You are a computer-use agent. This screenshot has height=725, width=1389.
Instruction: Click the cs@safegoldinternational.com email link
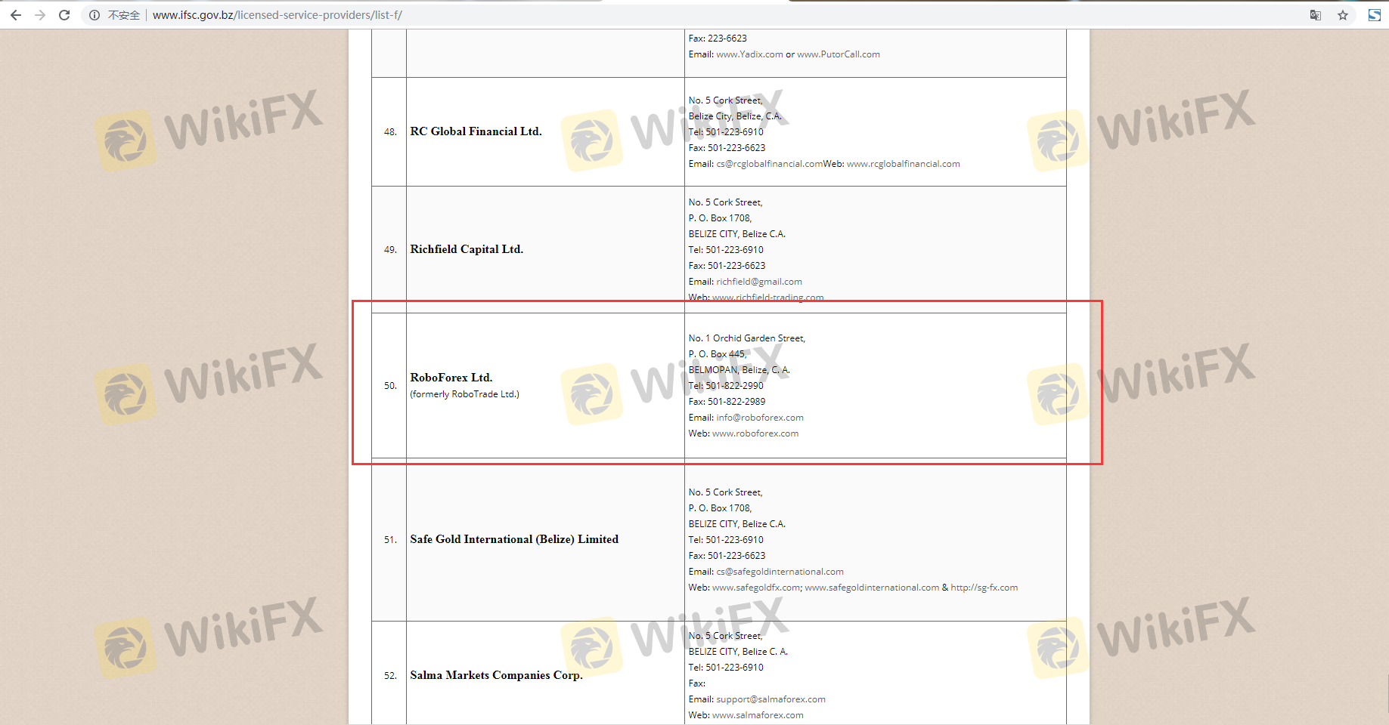pyautogui.click(x=780, y=572)
